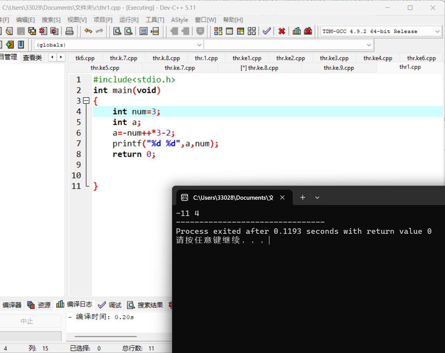This screenshot has height=353, width=445.
Task: Select the 查看类 class view tab
Action: (32, 58)
